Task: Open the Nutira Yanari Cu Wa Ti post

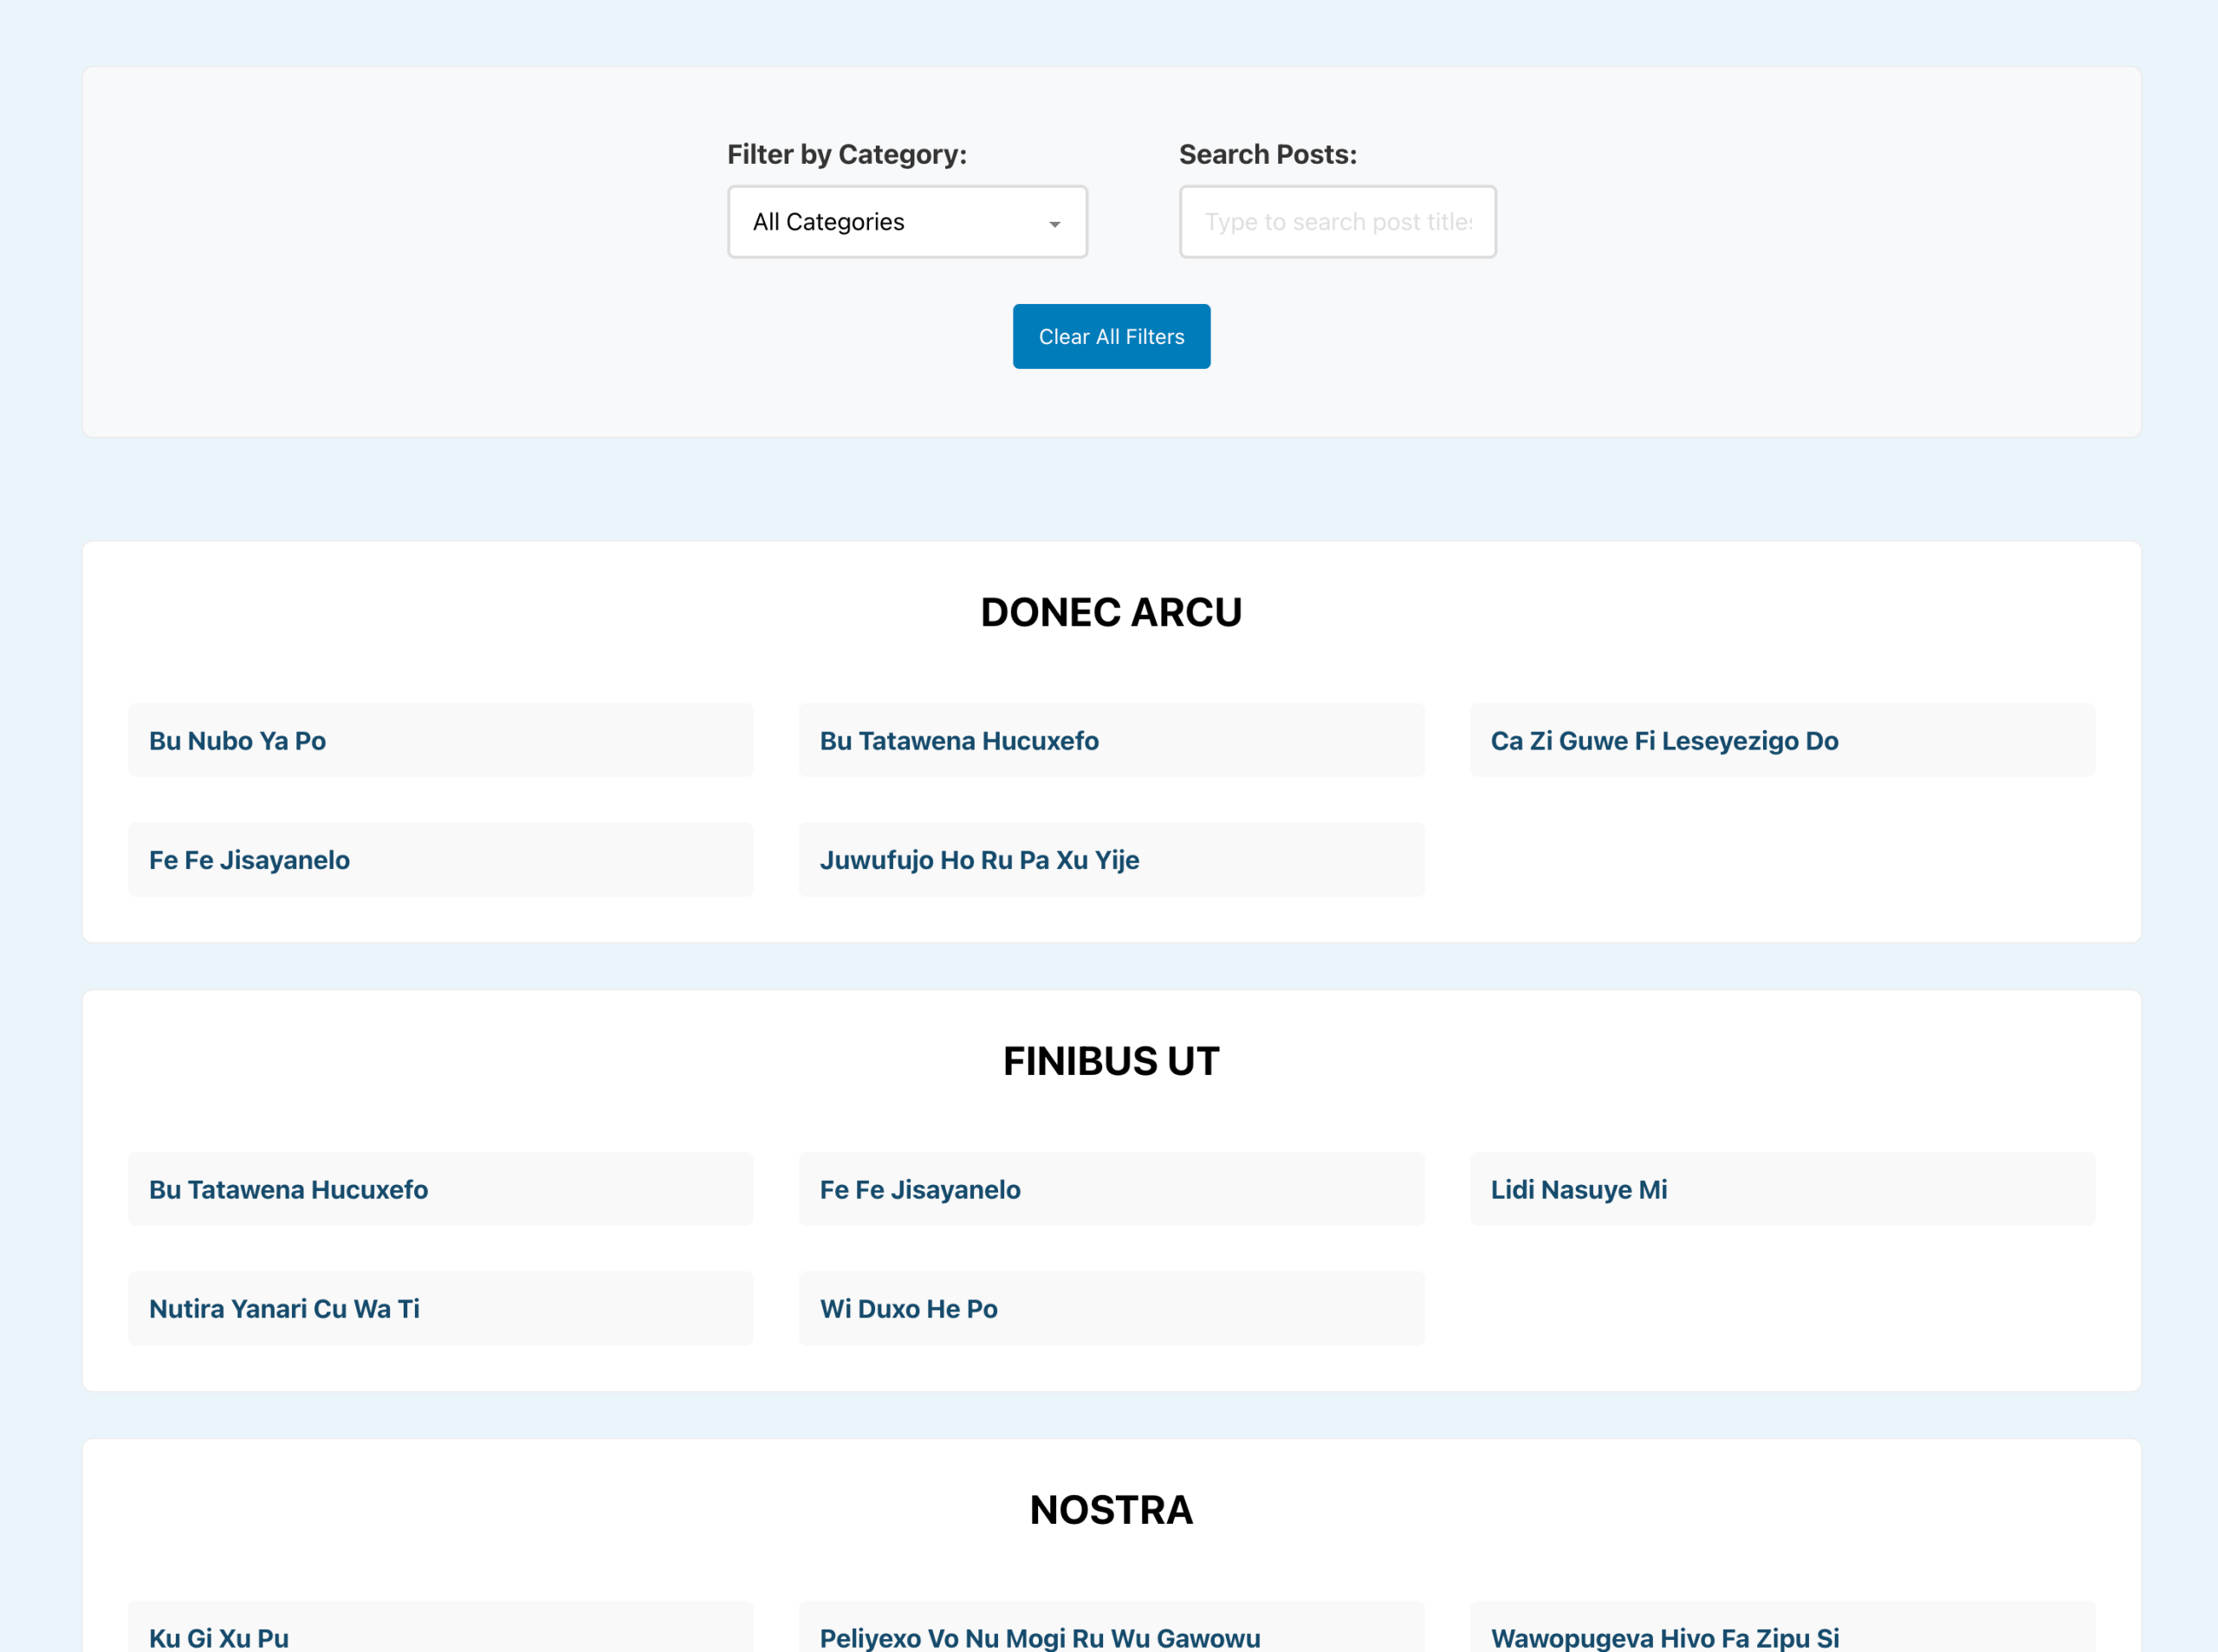Action: click(284, 1309)
